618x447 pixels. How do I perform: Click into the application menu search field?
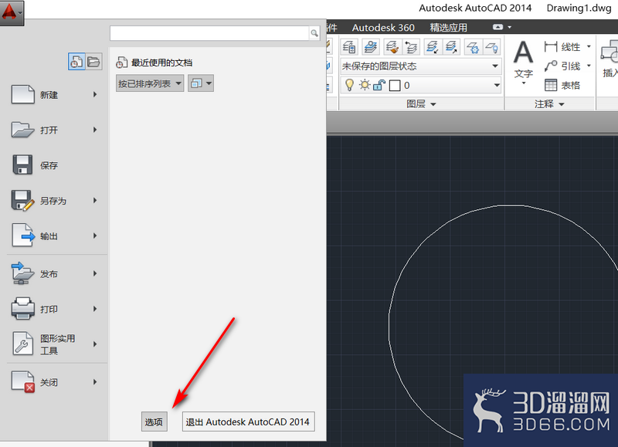[209, 33]
